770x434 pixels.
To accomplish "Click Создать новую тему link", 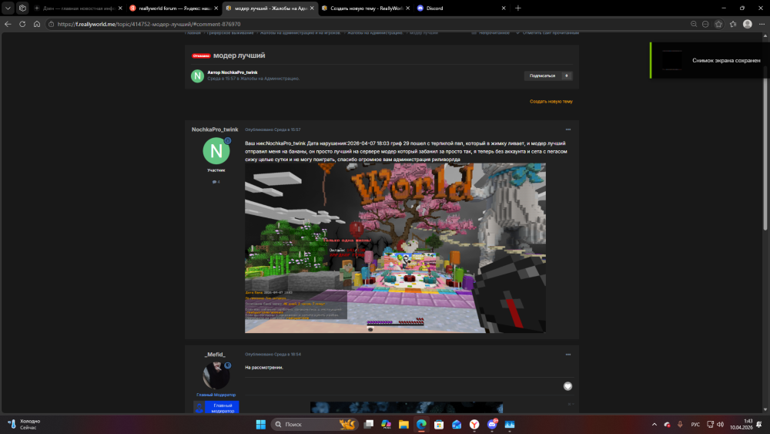I will tap(551, 101).
